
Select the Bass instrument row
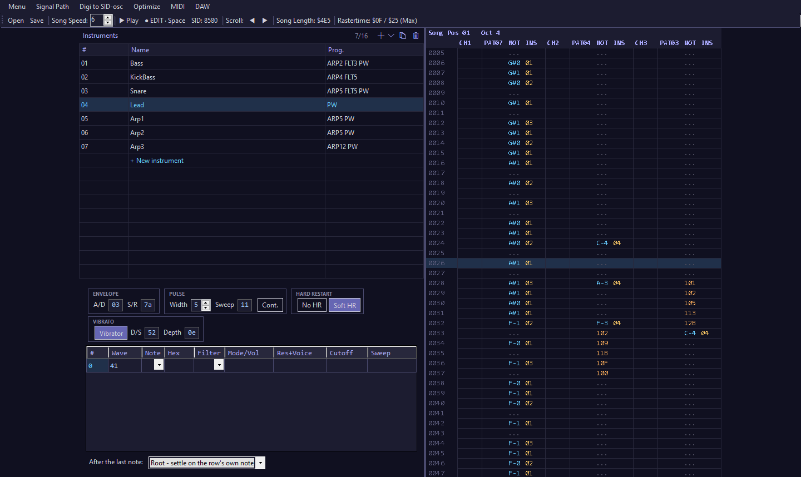tap(251, 63)
